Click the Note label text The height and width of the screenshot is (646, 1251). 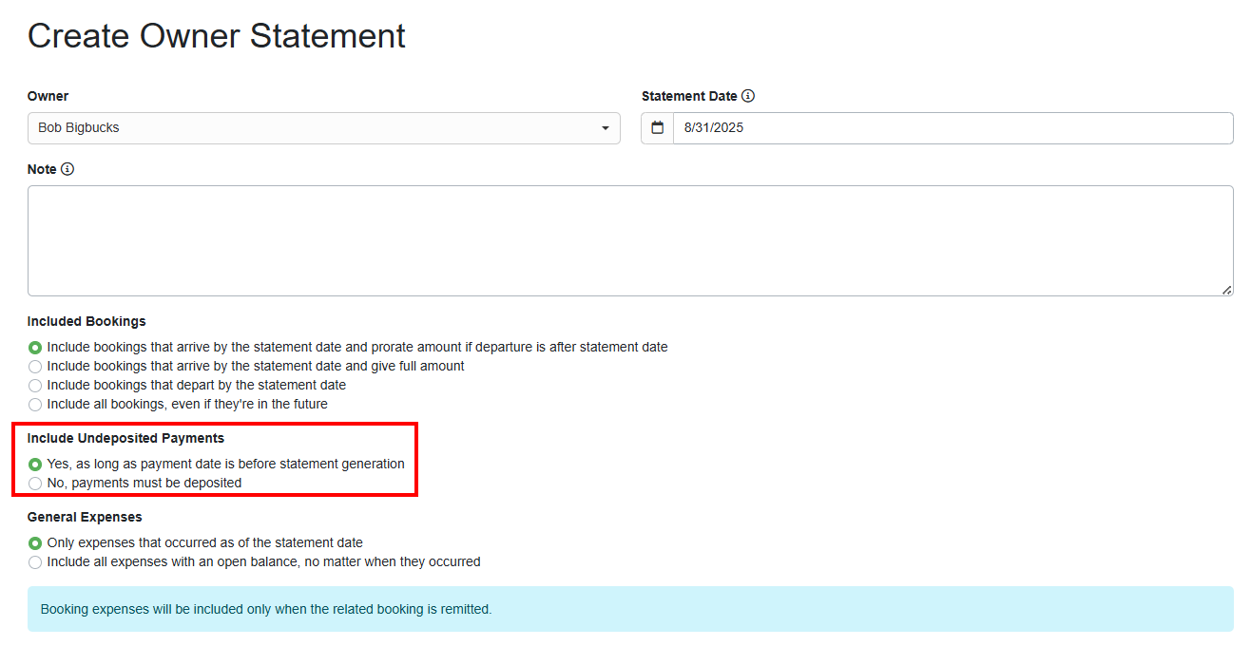click(x=42, y=169)
